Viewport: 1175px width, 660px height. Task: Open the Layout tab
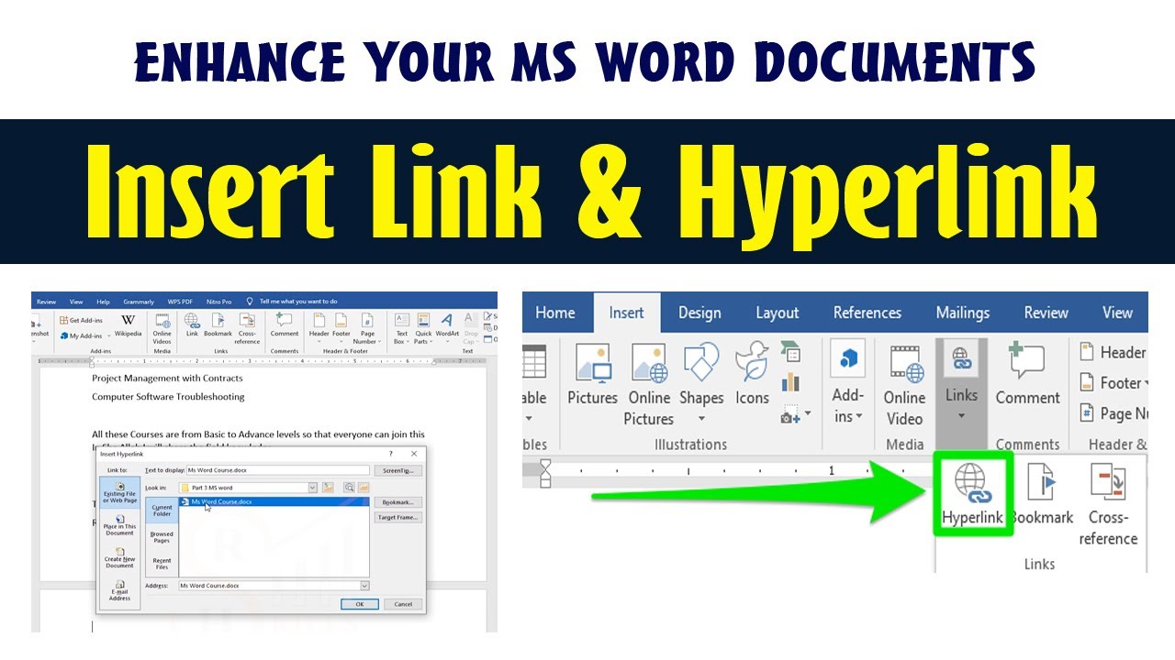tap(777, 313)
